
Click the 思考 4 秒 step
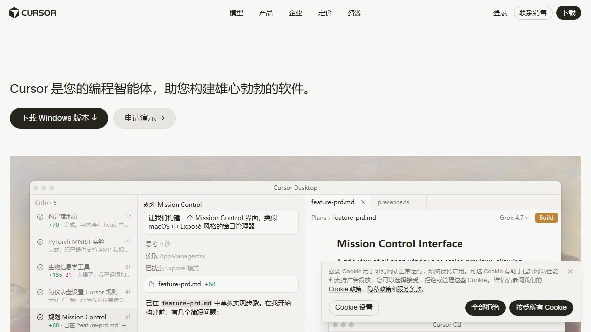[x=158, y=244]
